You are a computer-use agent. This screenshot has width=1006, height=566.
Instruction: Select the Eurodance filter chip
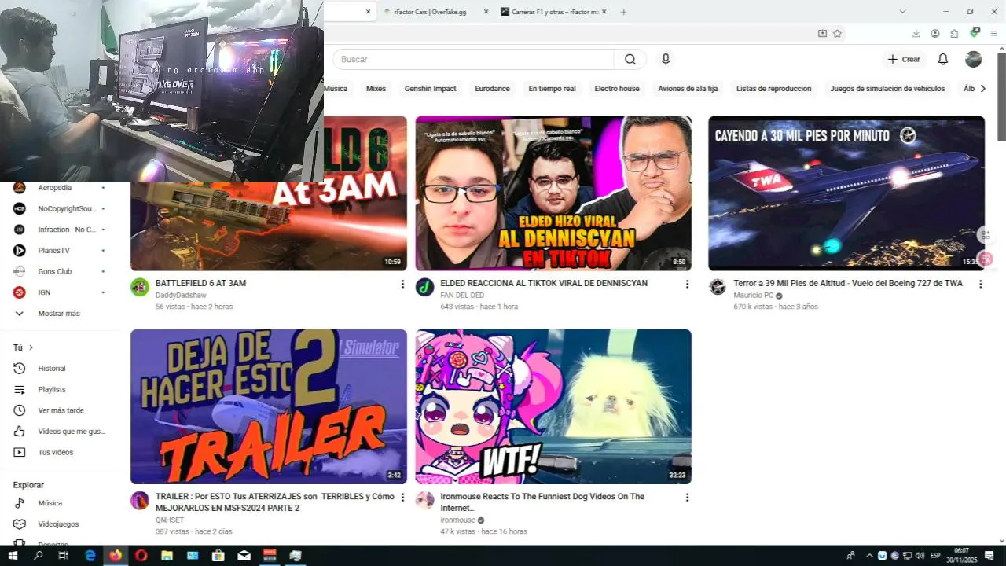coord(492,89)
